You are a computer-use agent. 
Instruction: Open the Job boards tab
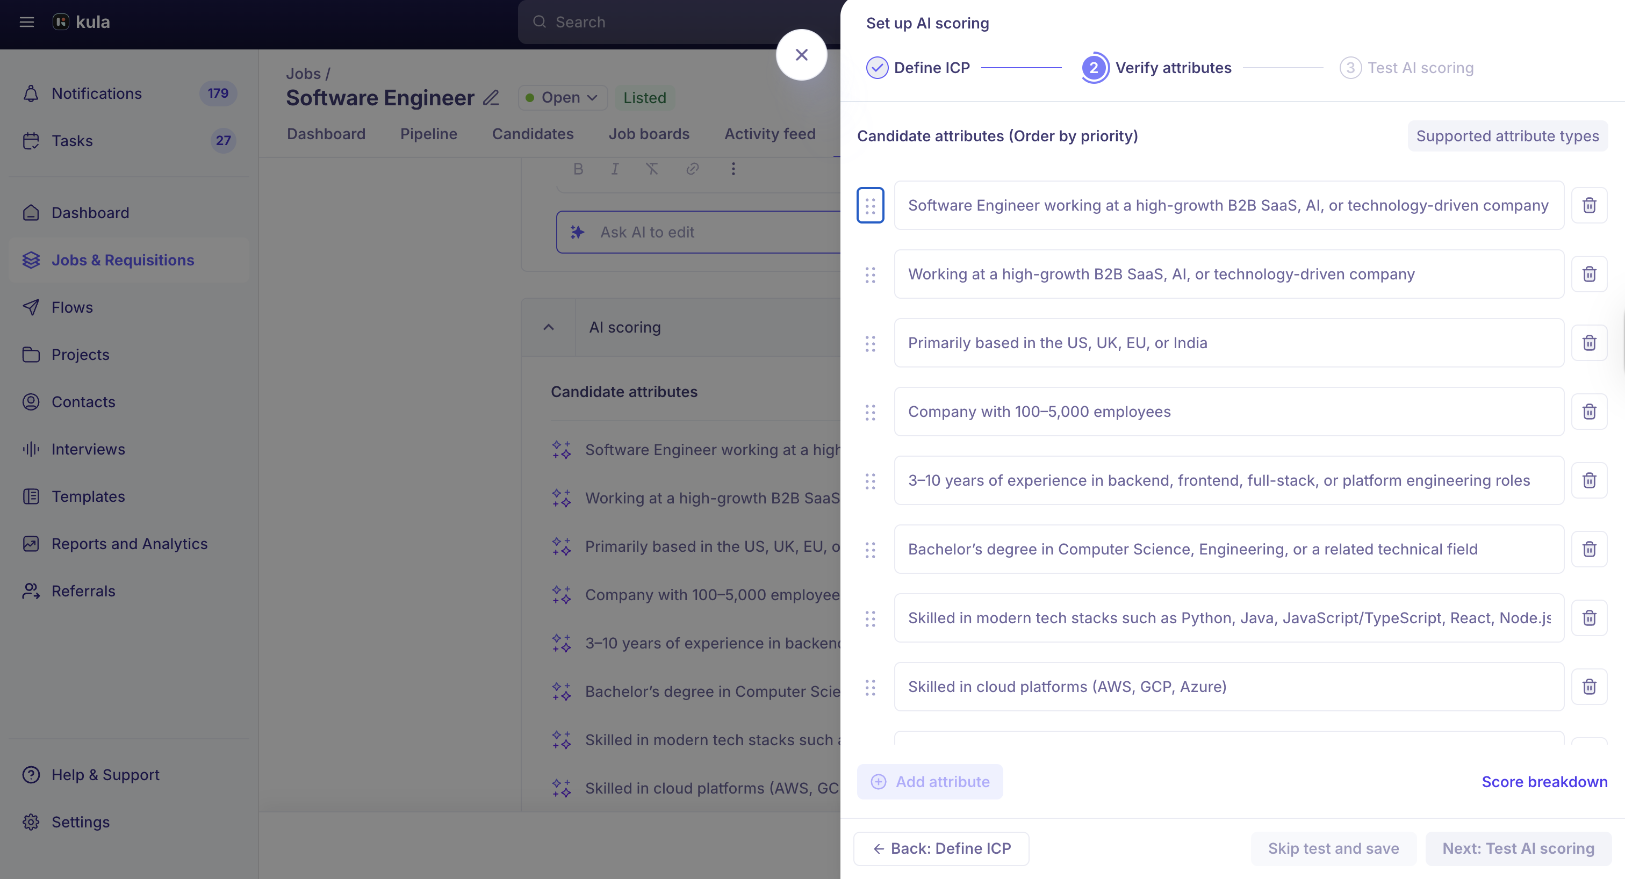[649, 134]
